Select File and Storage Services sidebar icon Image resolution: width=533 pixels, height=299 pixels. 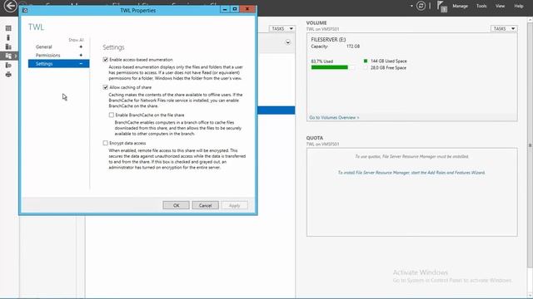point(8,56)
